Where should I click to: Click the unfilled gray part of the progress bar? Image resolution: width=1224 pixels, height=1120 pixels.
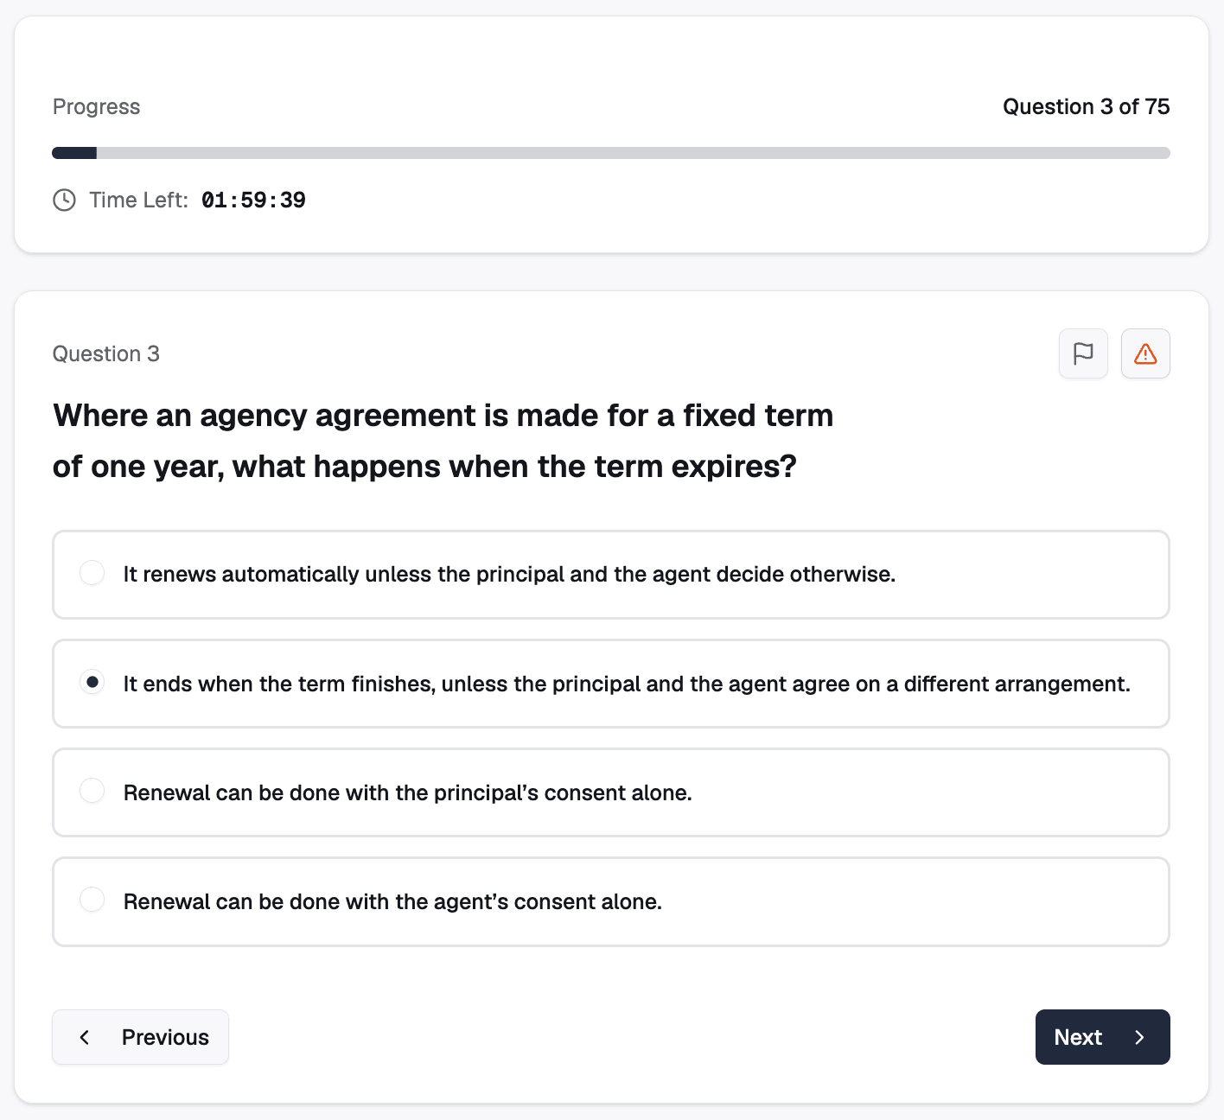tap(631, 153)
